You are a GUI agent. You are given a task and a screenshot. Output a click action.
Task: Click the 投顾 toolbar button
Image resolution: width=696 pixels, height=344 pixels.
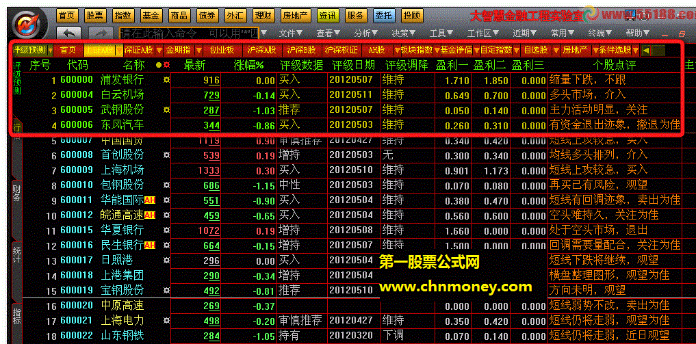click(x=411, y=16)
